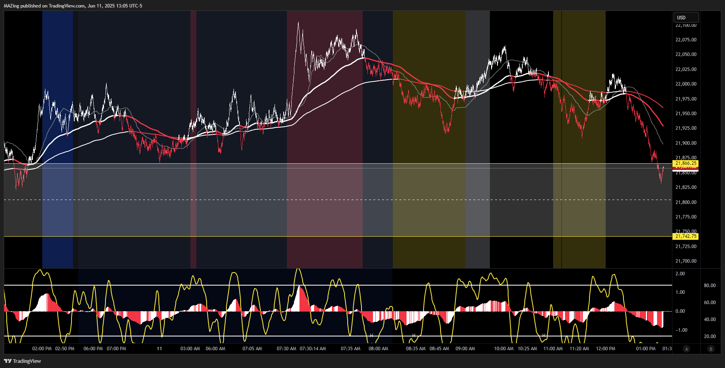Image resolution: width=725 pixels, height=368 pixels.
Task: Click the 1.00 oscillator scale value
Action: pos(680,292)
